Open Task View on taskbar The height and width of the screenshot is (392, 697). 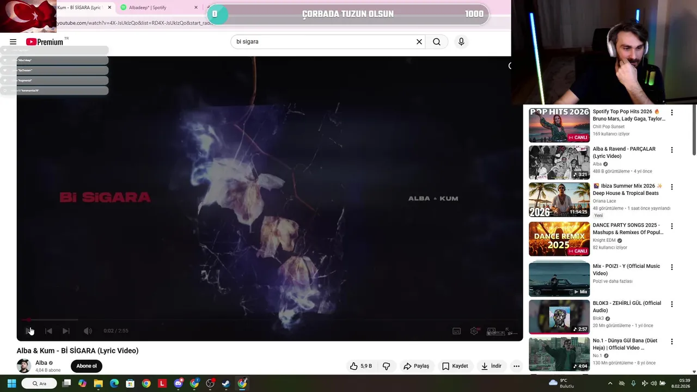(66, 384)
